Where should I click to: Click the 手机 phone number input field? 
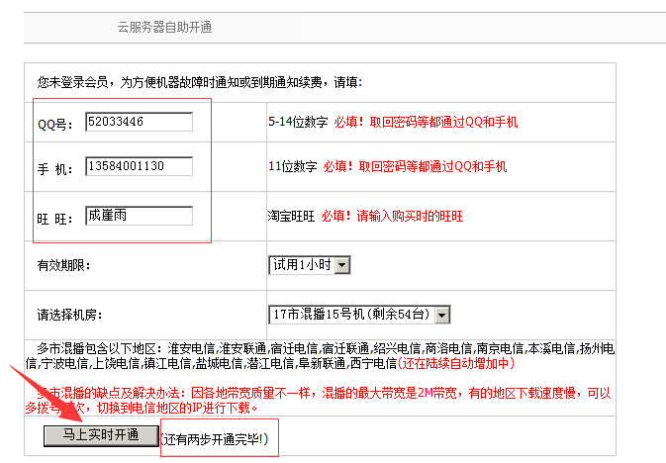(139, 166)
